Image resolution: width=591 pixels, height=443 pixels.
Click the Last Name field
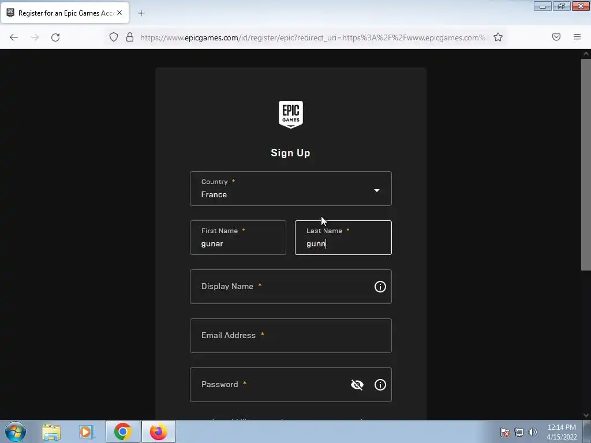point(343,238)
